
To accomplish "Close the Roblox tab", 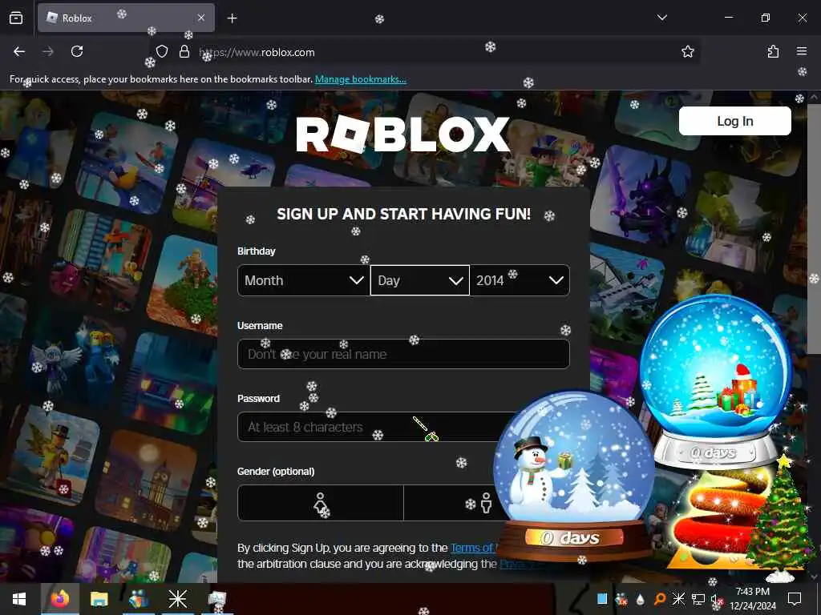I will point(201,18).
